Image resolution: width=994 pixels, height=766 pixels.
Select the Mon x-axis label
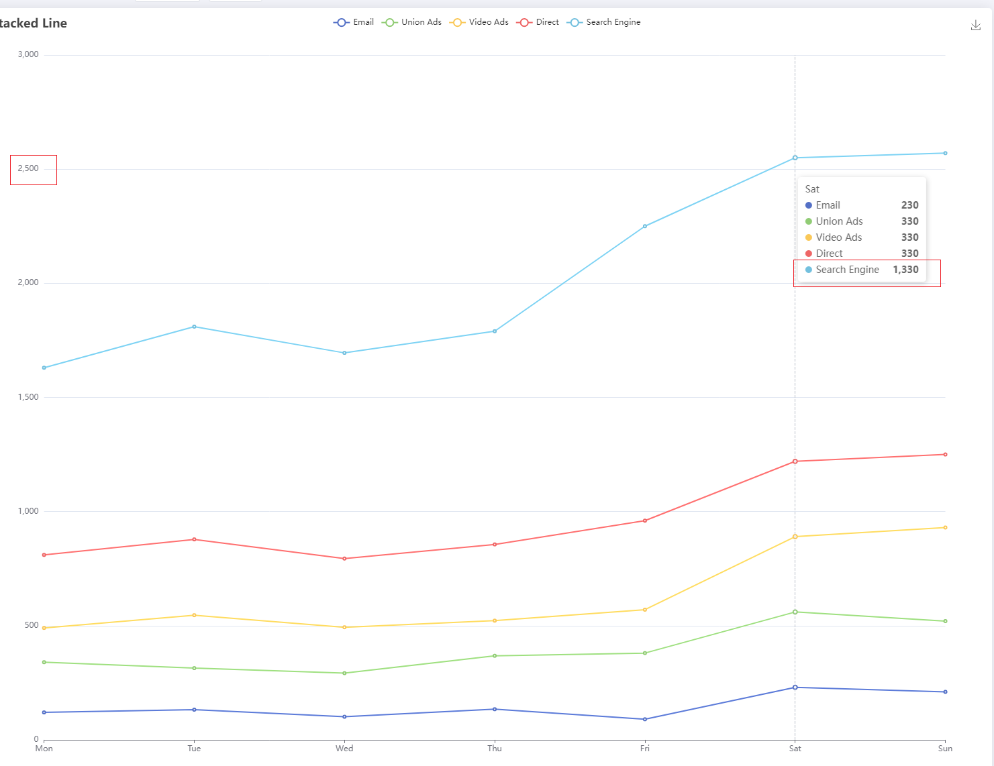click(44, 749)
